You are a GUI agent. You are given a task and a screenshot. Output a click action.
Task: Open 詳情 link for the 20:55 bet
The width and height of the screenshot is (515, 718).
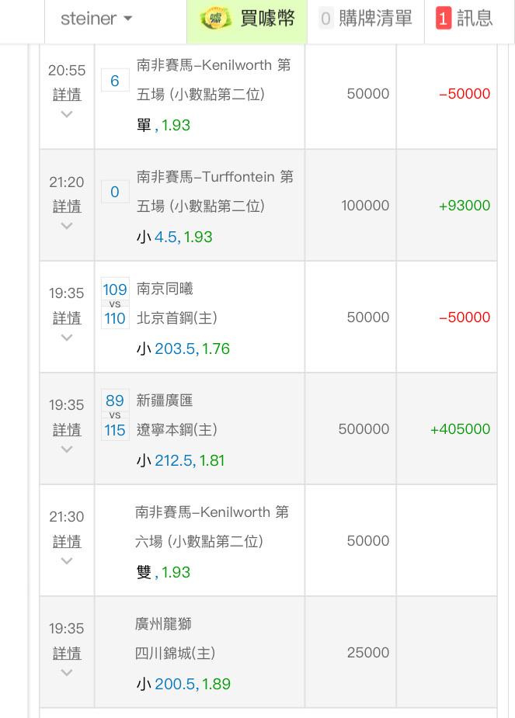click(x=67, y=95)
